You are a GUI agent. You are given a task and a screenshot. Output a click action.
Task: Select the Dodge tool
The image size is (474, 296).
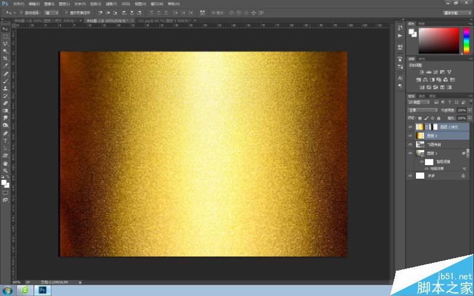(x=5, y=125)
